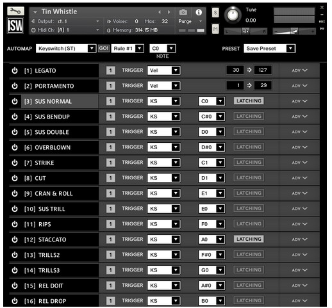Disable the STACCATO power button
Screen dimensions: 332x308
15,239
